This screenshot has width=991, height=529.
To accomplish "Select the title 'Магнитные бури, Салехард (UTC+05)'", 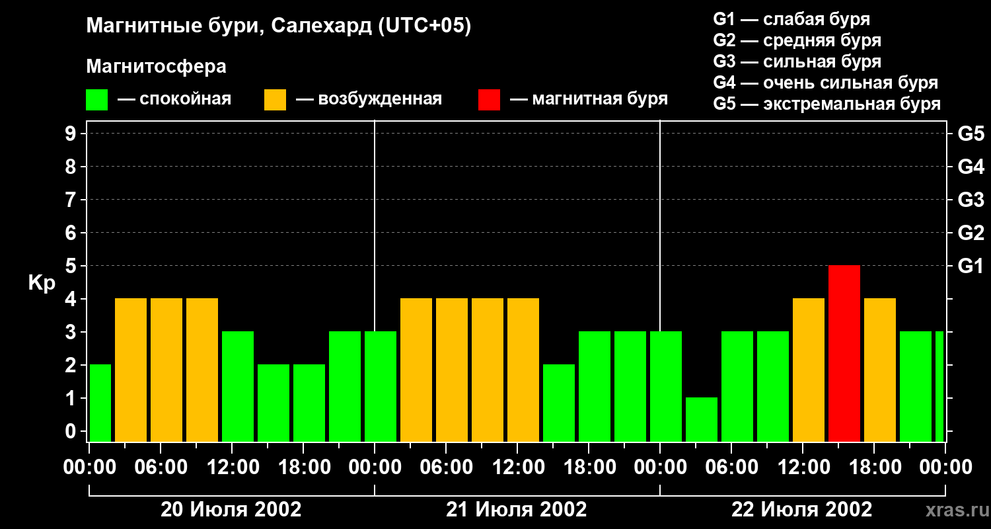I will [279, 26].
